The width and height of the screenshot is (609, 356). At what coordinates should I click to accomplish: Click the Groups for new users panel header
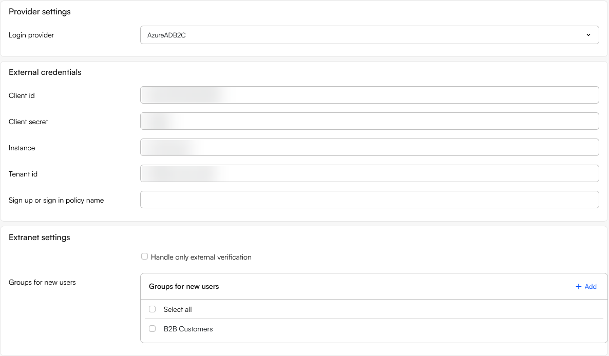tap(183, 286)
